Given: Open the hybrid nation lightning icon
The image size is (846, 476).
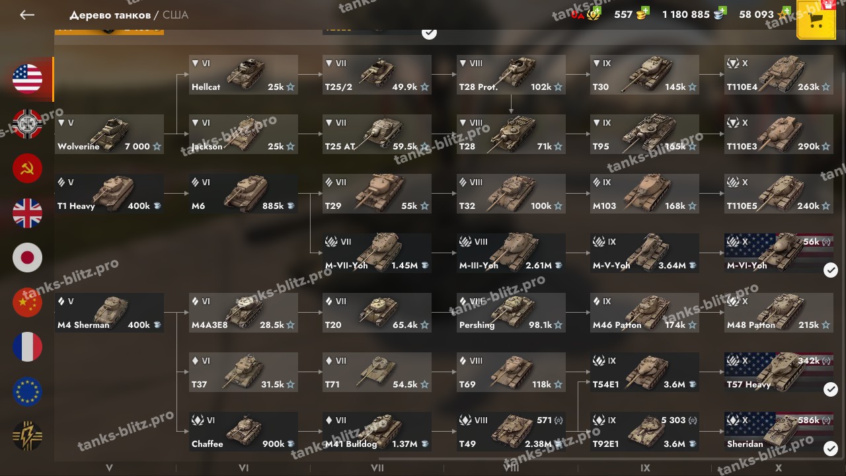Looking at the screenshot, I should point(27,436).
